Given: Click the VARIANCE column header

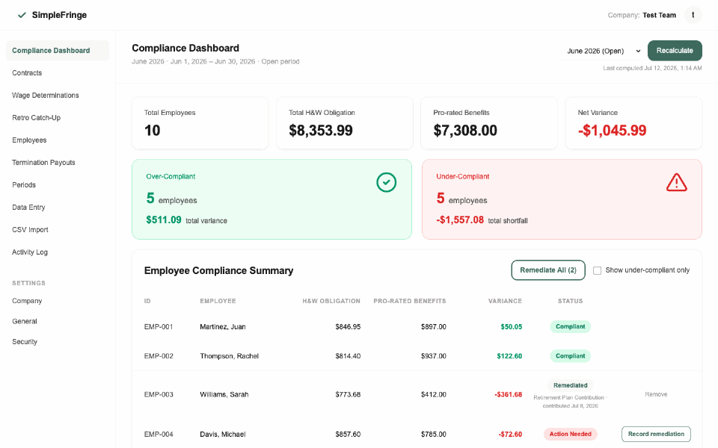Looking at the screenshot, I should (505, 301).
